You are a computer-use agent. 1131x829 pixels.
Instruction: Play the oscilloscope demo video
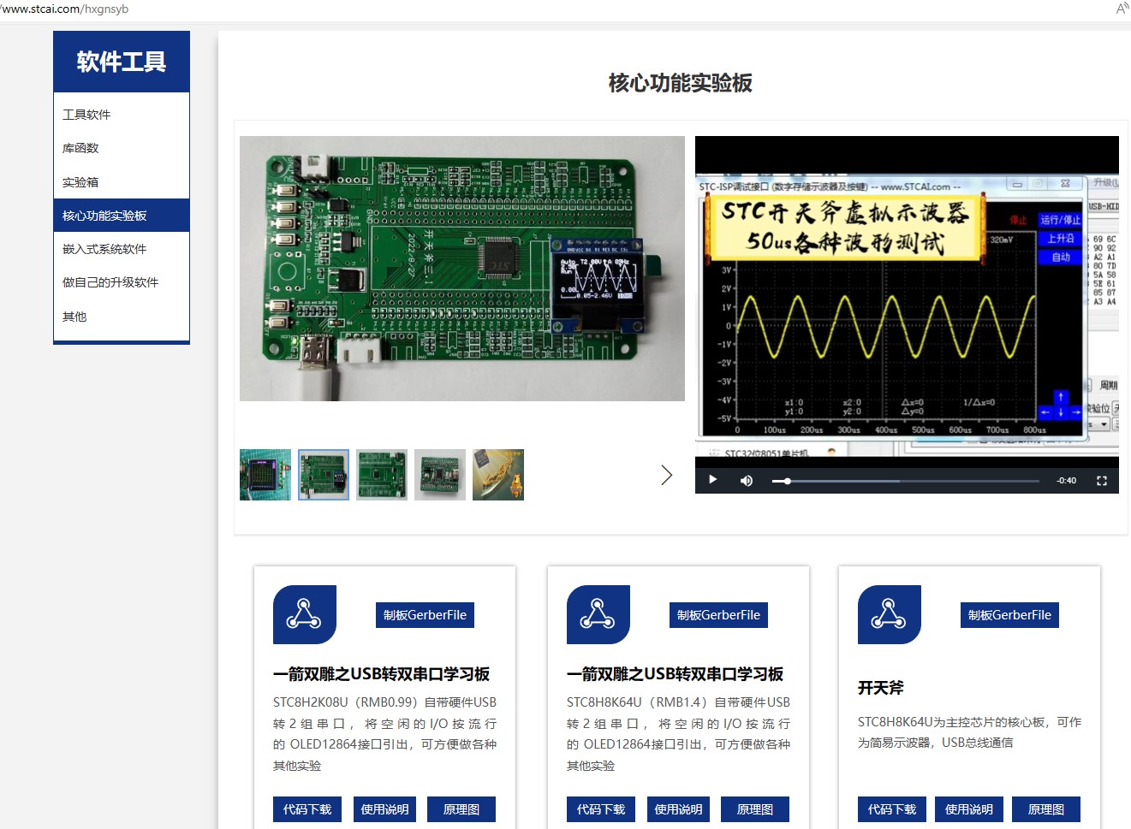pyautogui.click(x=712, y=480)
